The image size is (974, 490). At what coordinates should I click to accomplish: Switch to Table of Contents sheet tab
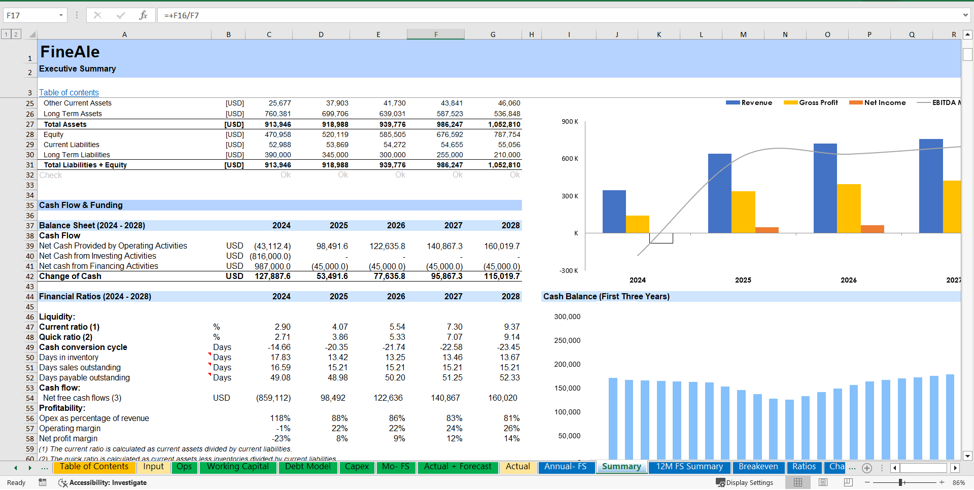94,467
